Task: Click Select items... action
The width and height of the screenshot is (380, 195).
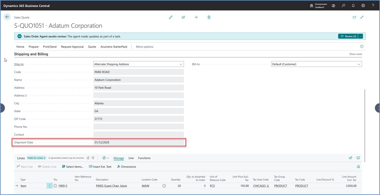Action: [73, 167]
